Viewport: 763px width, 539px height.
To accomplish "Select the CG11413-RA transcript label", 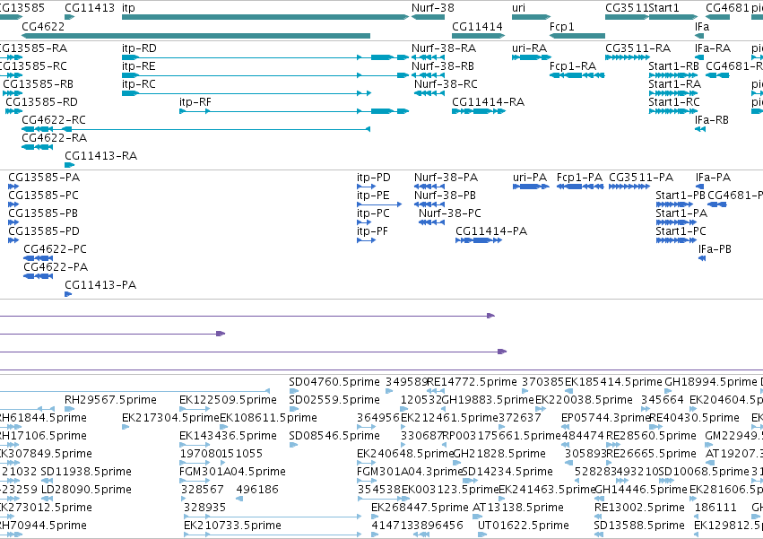I will [100, 156].
